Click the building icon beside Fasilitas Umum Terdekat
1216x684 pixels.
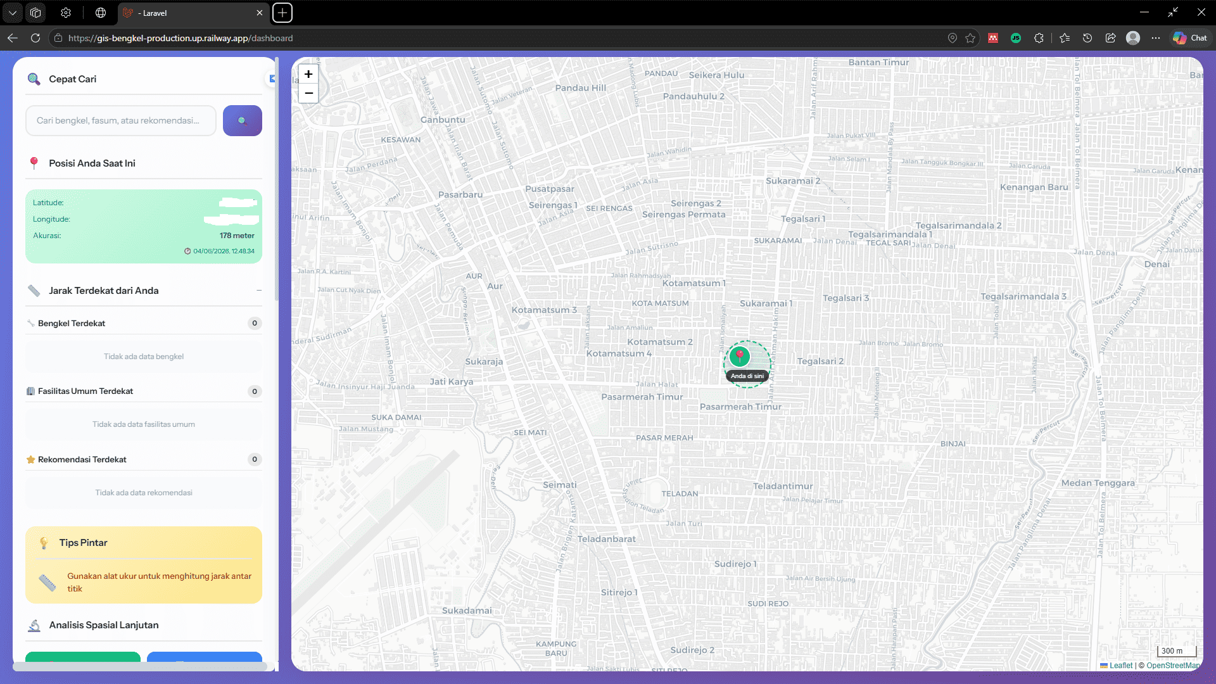coord(30,391)
